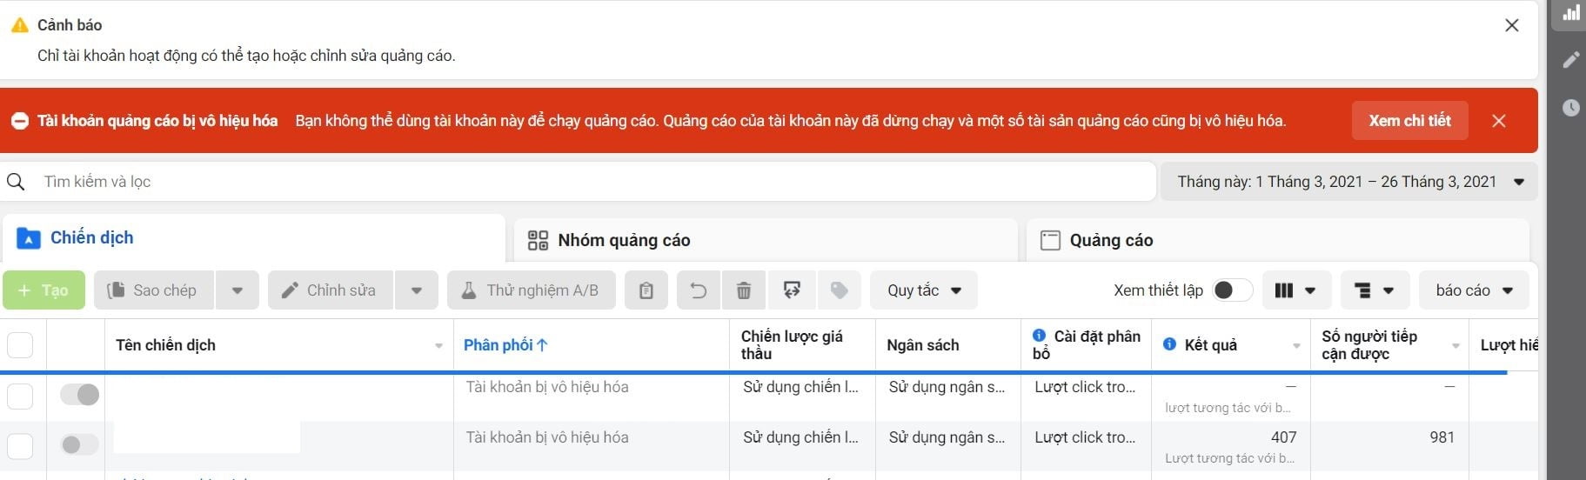Image resolution: width=1586 pixels, height=480 pixels.
Task: Switch to the Nhóm quảng cáo tab
Action: (x=624, y=240)
